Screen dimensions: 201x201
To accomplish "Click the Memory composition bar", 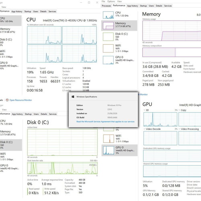I will pos(172,52).
